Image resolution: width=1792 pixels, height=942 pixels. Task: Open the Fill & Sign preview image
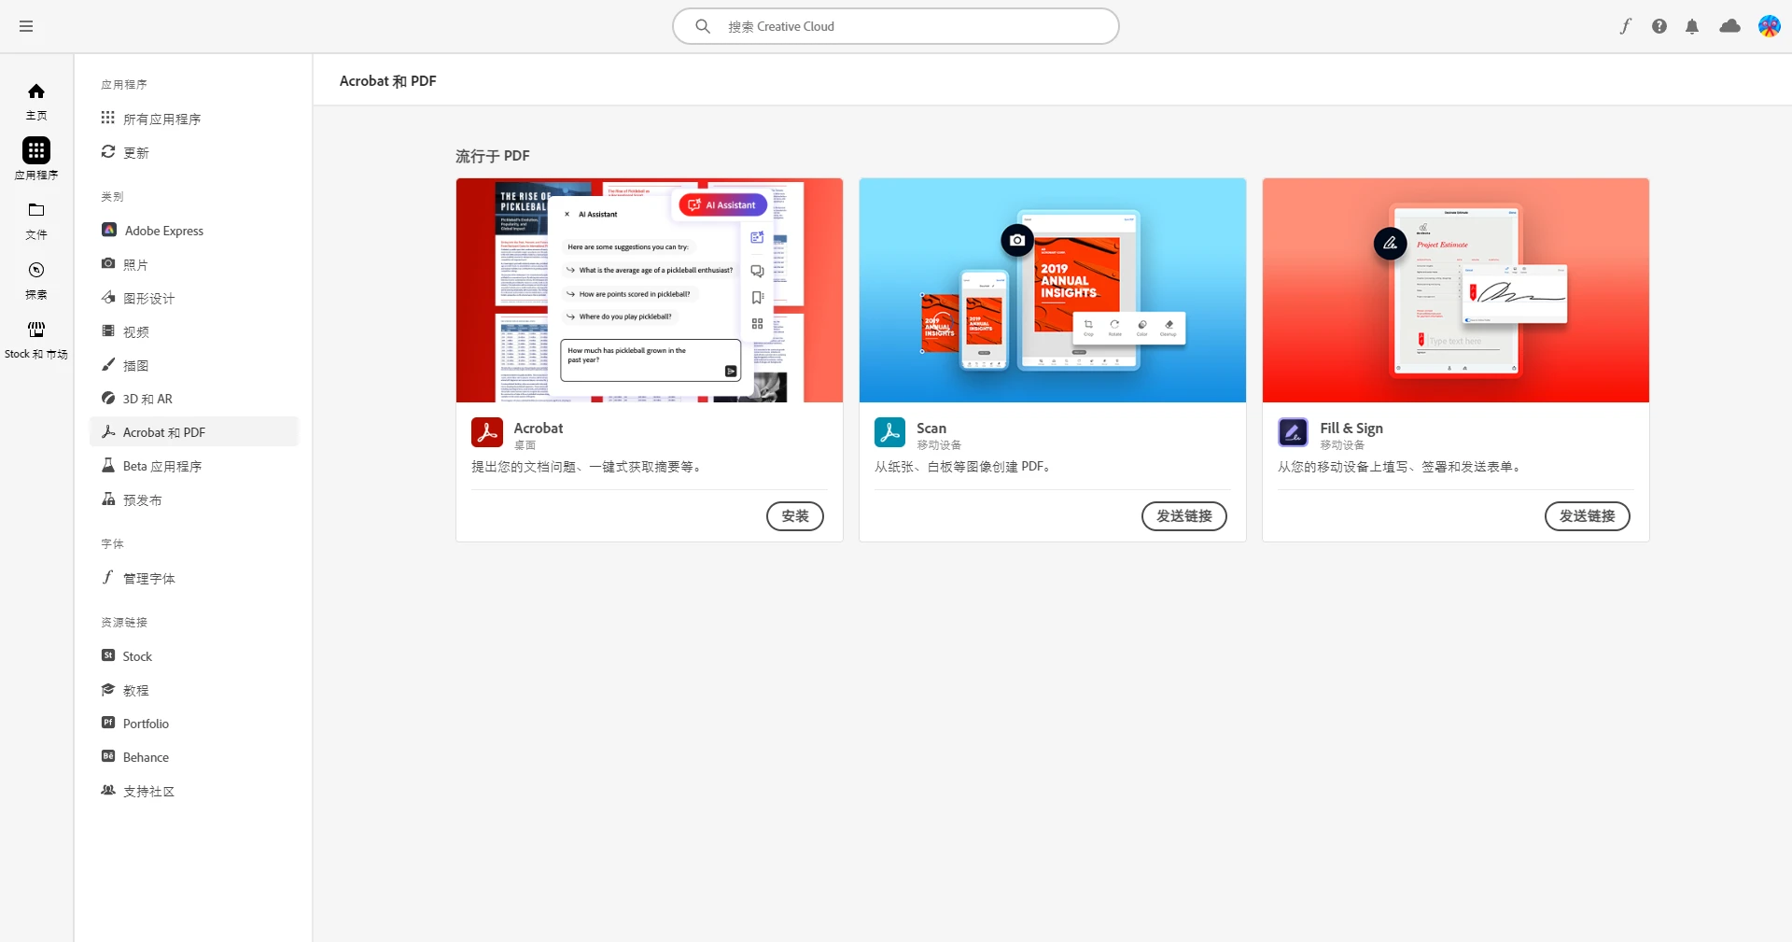1456,290
